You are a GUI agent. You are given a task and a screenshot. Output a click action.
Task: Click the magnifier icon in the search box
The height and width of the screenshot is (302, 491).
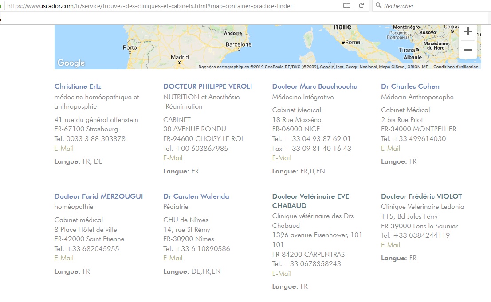378,6
